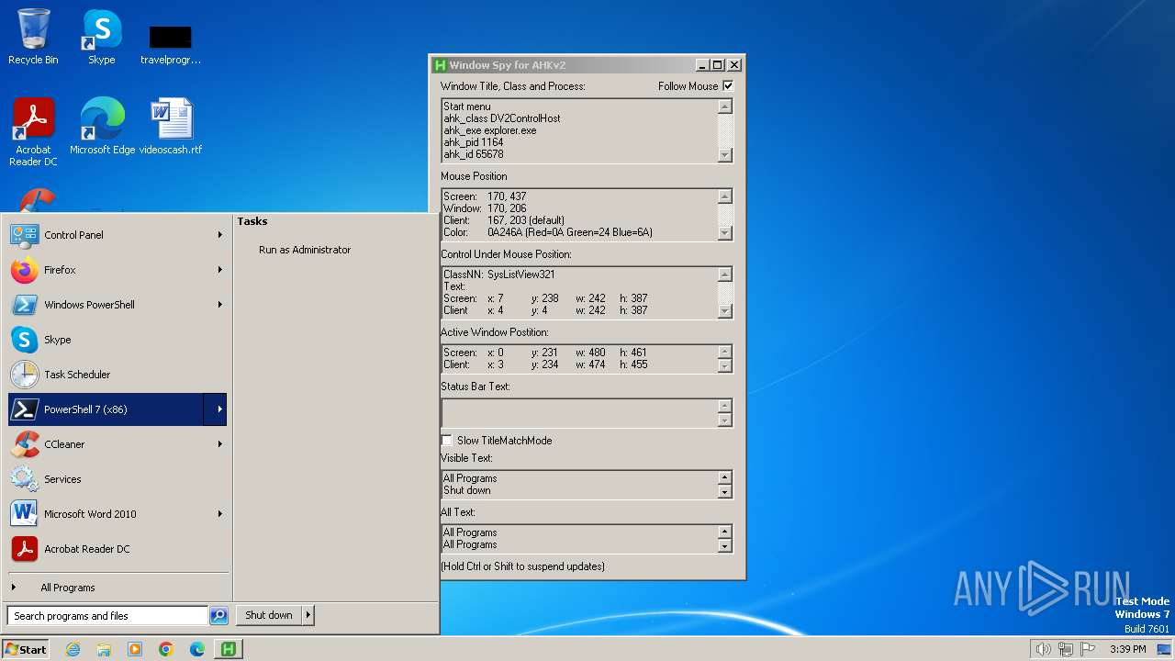Open the Shut down options arrow

click(308, 615)
